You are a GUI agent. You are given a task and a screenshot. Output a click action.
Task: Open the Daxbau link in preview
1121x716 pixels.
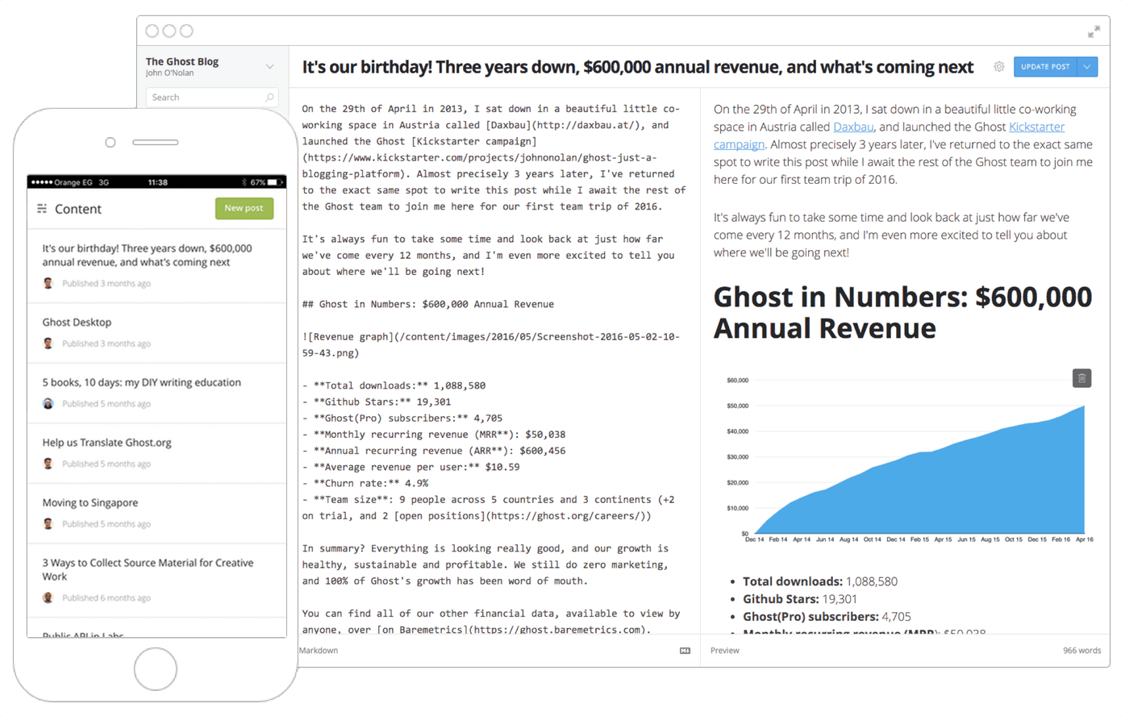[852, 127]
